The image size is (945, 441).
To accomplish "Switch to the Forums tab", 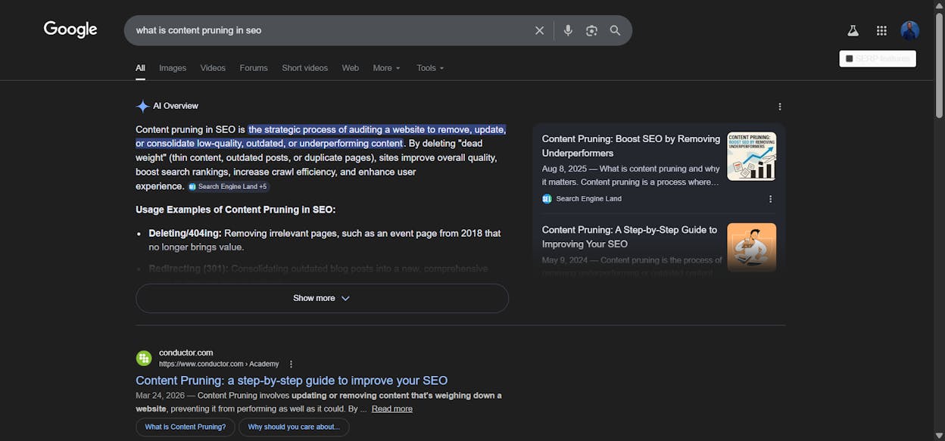I will [x=254, y=68].
